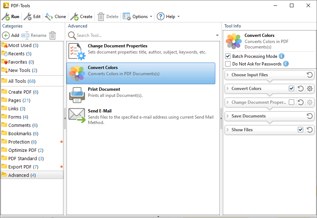Enable the Change Document Properties step checkbox
The width and height of the screenshot is (317, 218).
291,102
